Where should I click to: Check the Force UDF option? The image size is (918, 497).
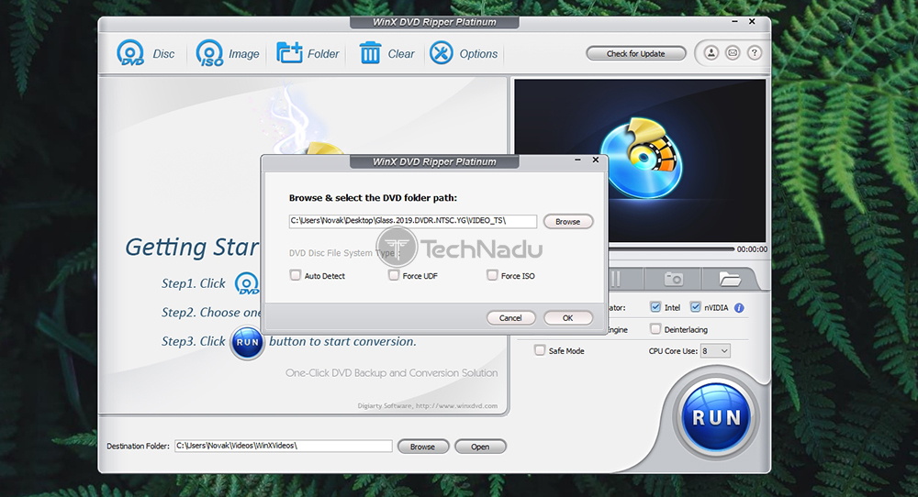coord(394,275)
